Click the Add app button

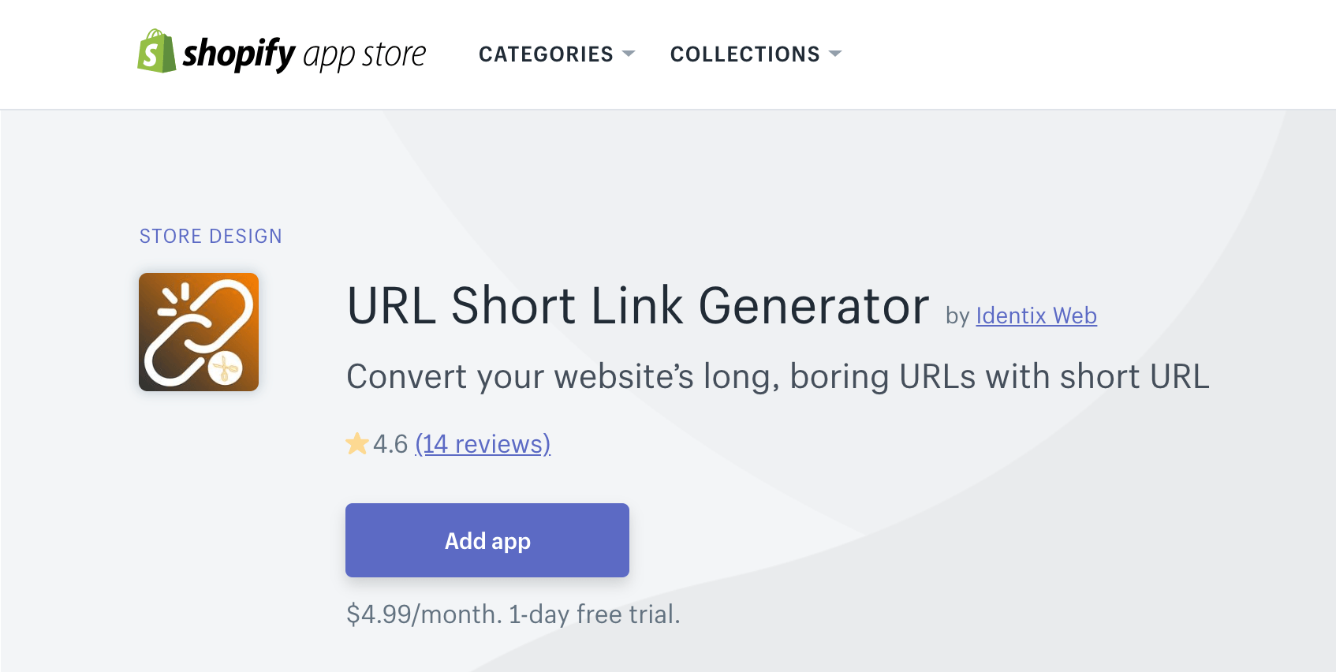point(487,540)
